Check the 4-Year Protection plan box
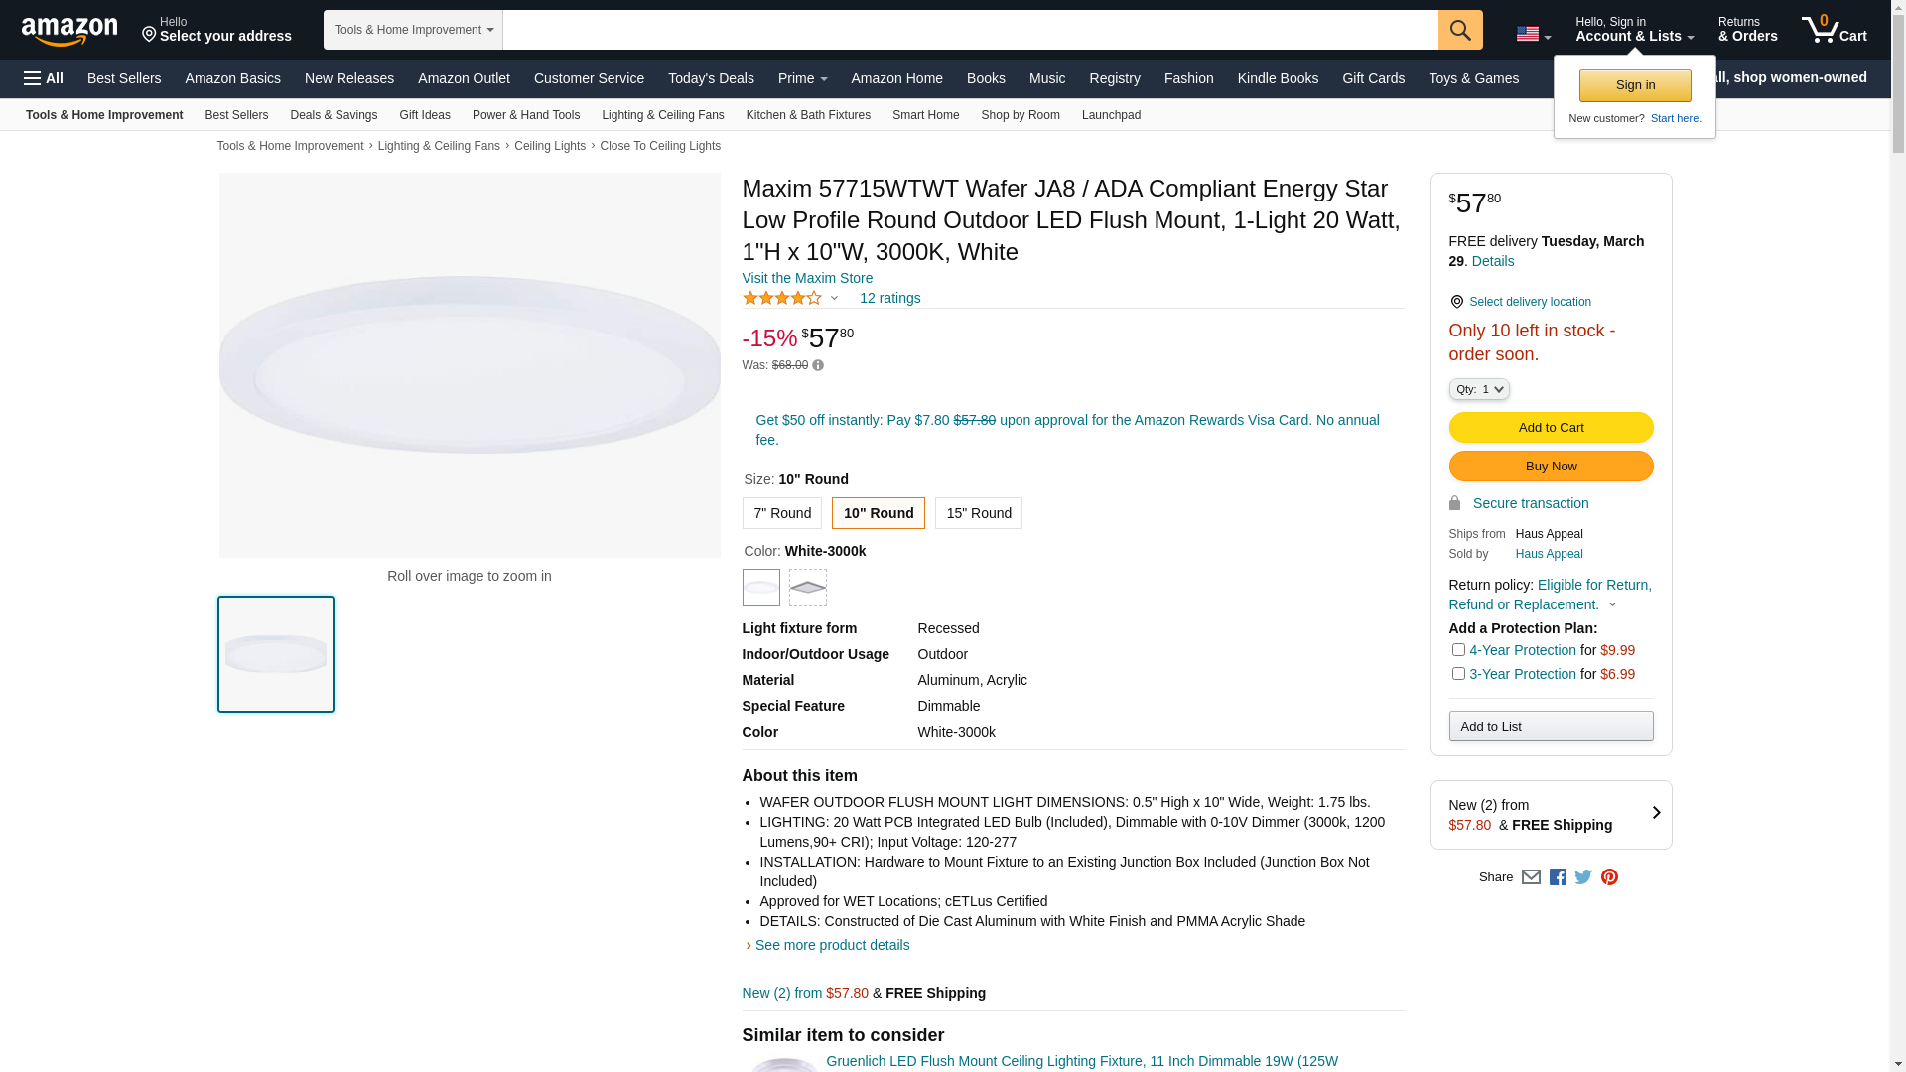Image resolution: width=1906 pixels, height=1072 pixels. click(x=1458, y=650)
